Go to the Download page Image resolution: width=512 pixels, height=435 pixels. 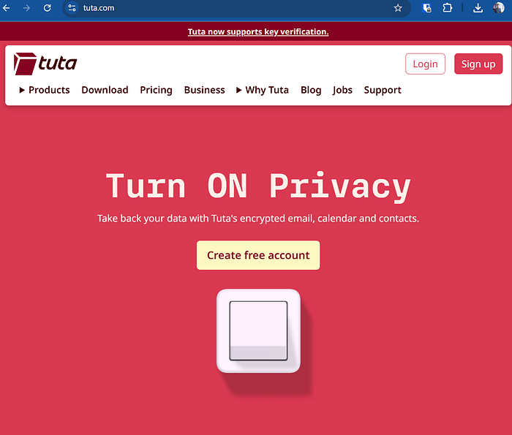click(105, 90)
